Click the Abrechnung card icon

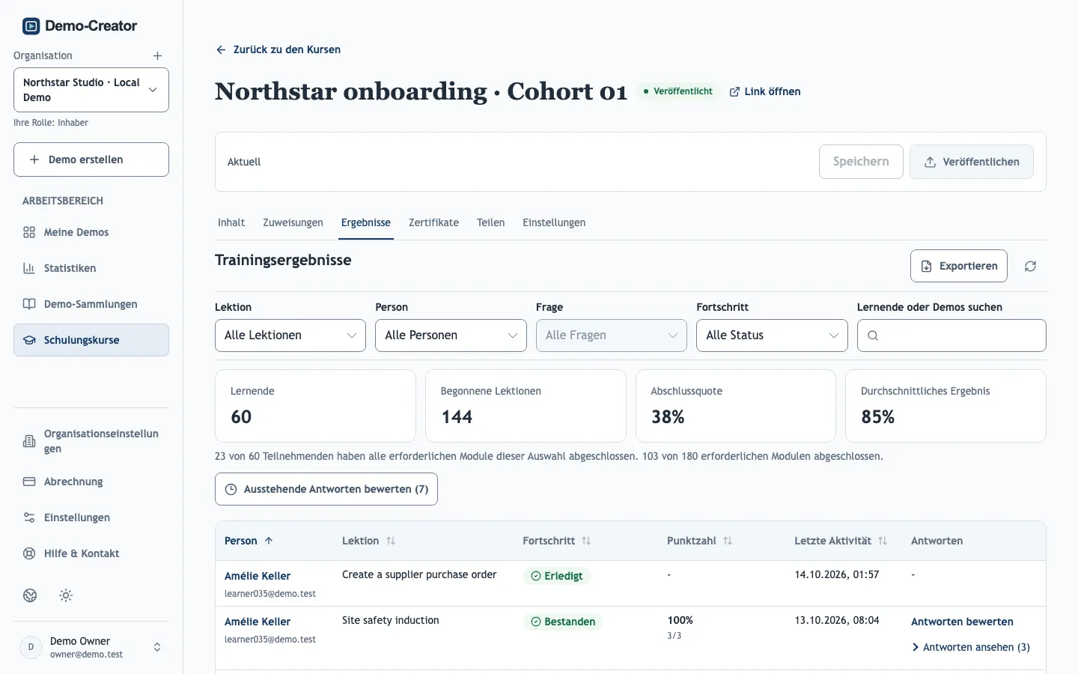pos(29,482)
